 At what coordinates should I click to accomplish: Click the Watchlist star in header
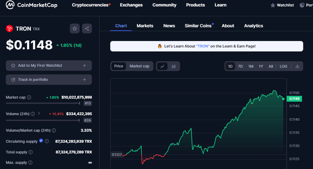tap(273, 5)
